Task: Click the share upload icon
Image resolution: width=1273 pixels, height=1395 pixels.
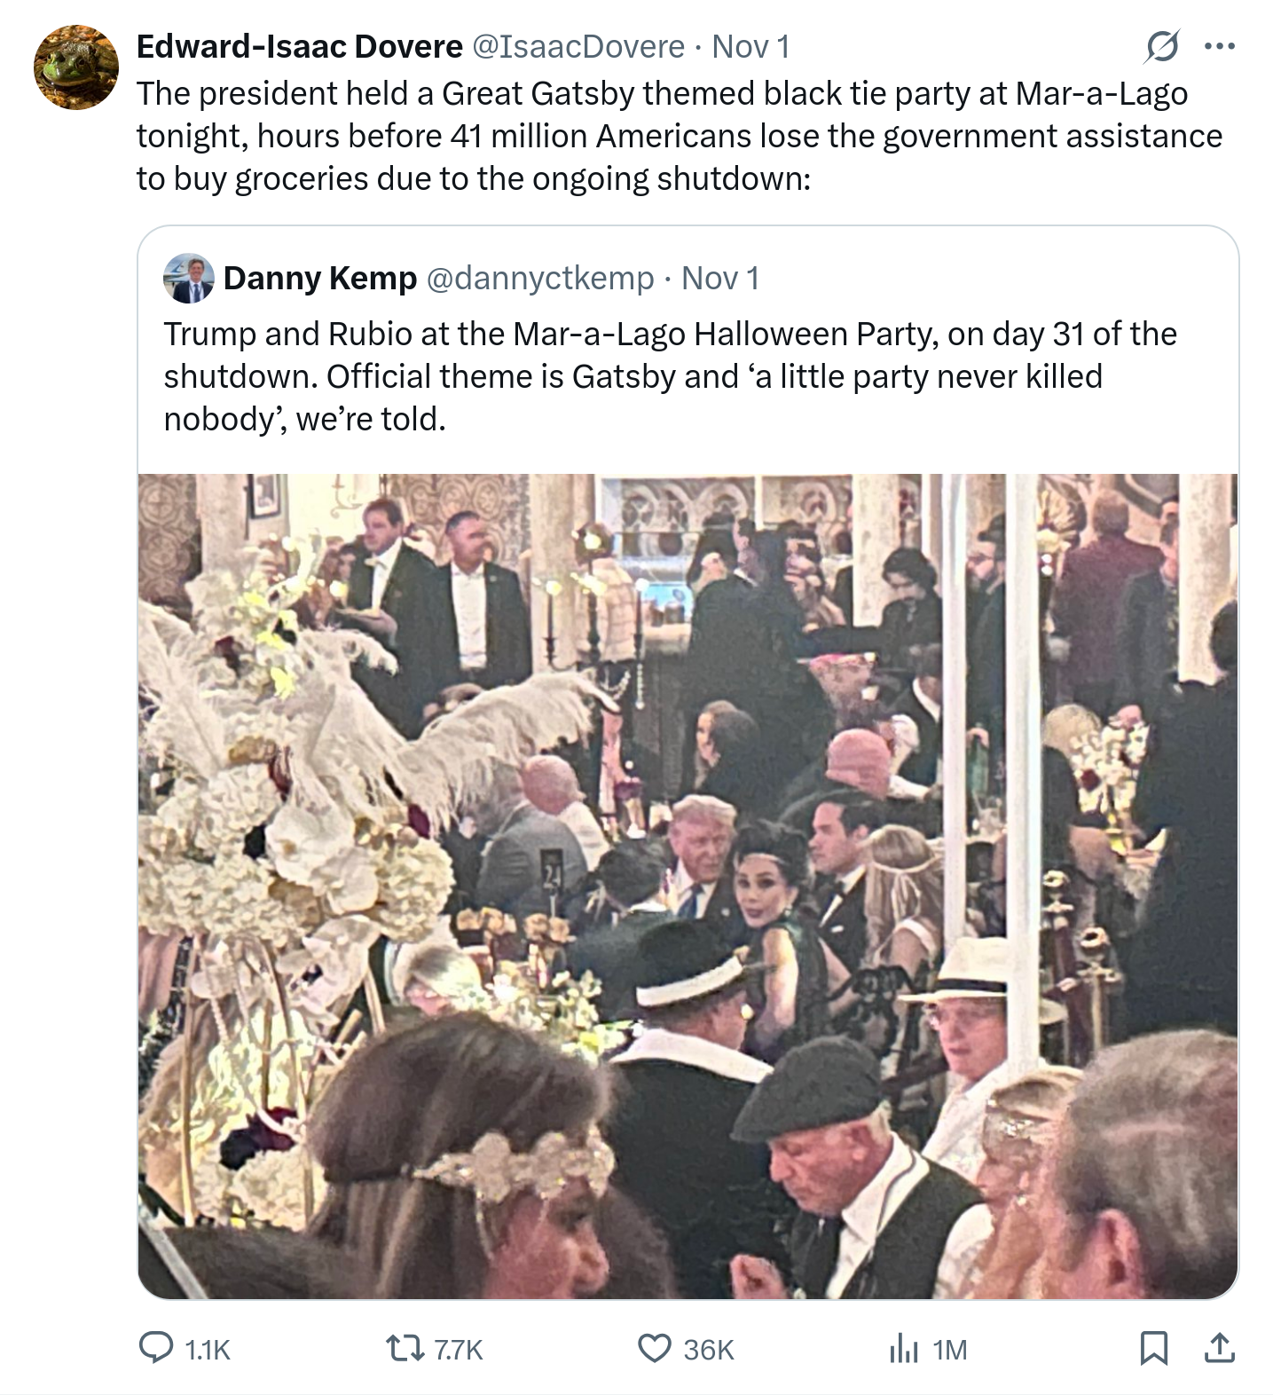Action: (1220, 1348)
